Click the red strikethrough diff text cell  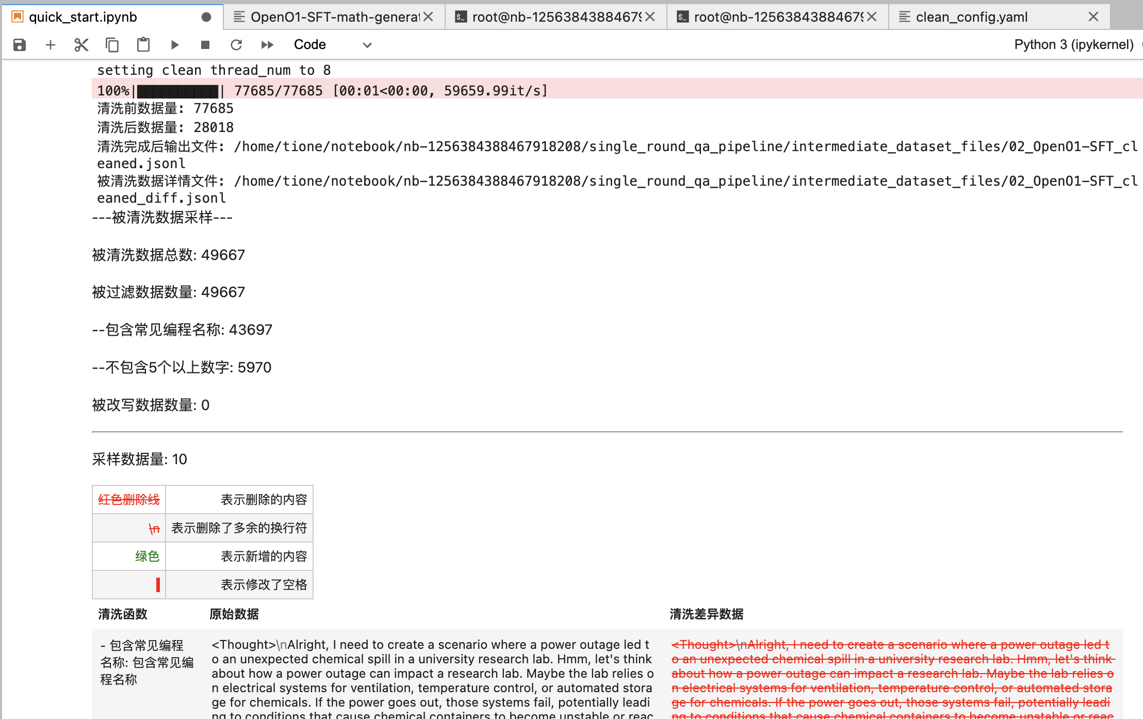click(x=893, y=678)
